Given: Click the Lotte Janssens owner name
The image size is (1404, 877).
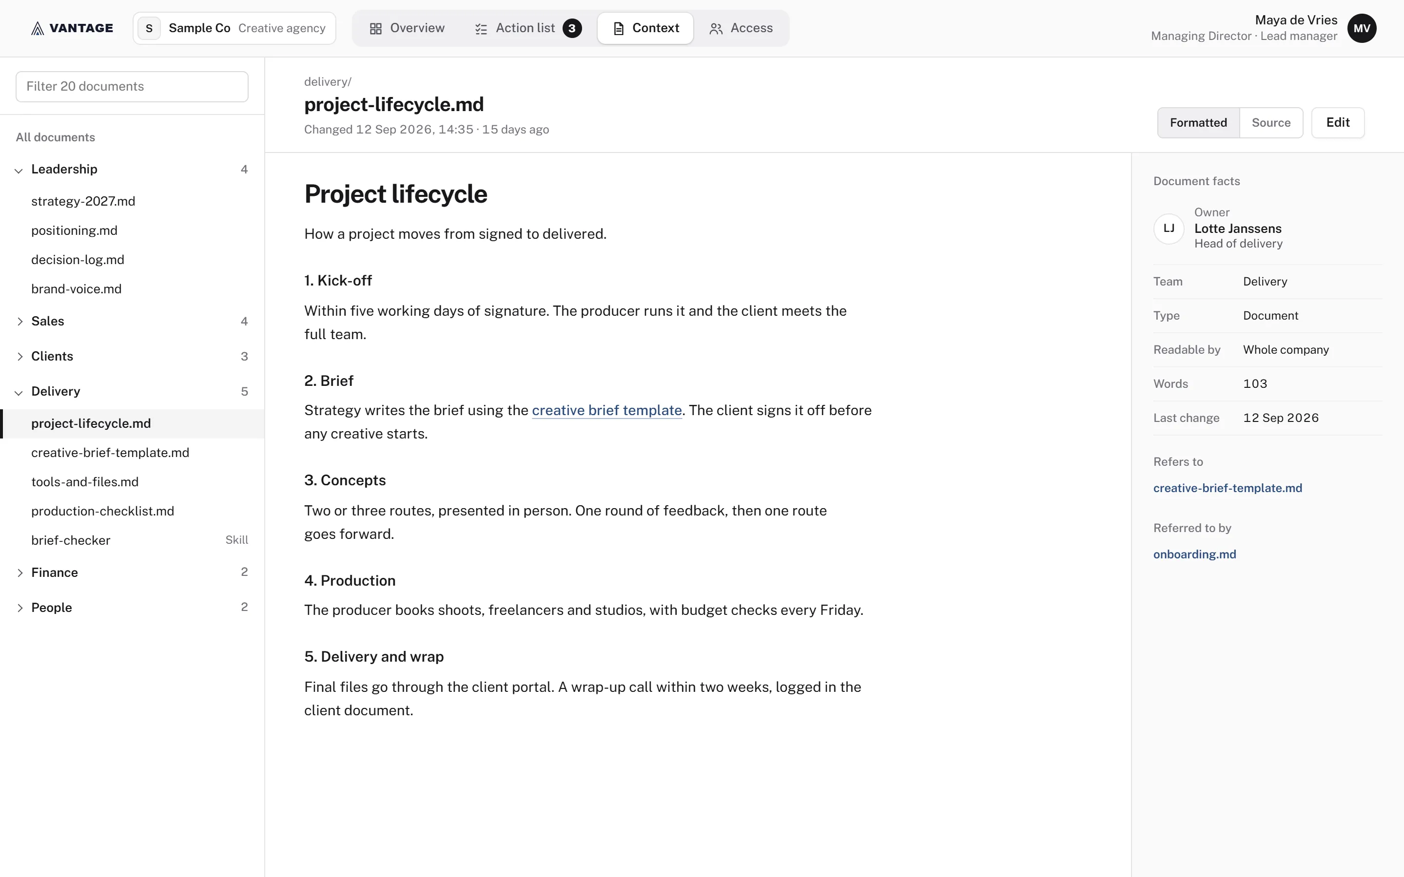Looking at the screenshot, I should (1237, 229).
